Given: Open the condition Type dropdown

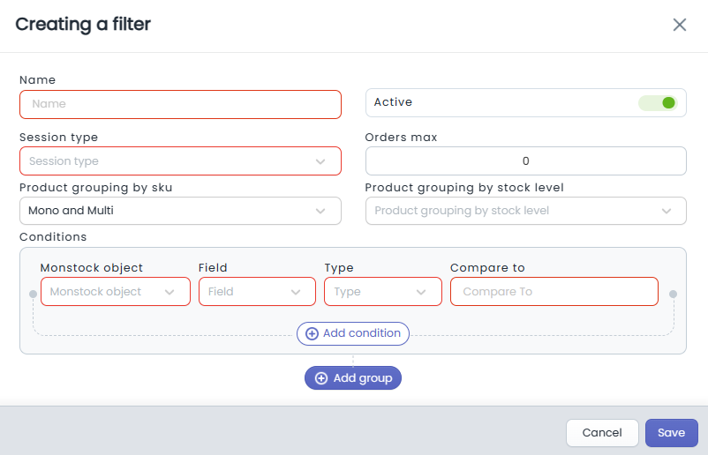Looking at the screenshot, I should tap(383, 292).
